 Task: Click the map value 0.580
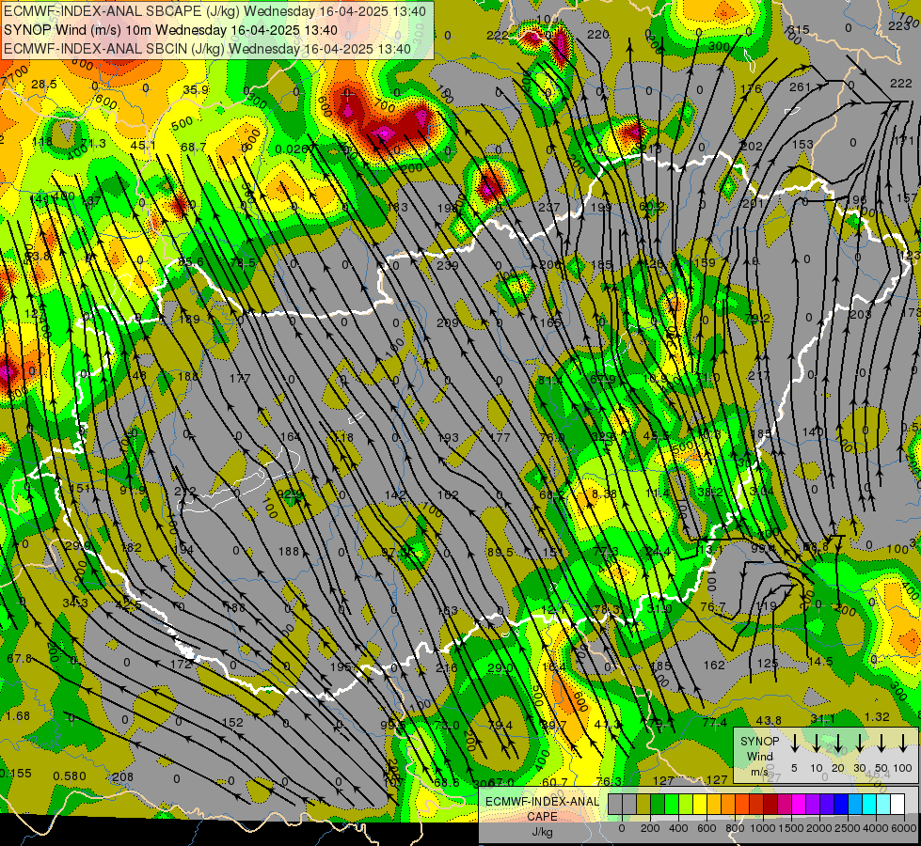(70, 776)
